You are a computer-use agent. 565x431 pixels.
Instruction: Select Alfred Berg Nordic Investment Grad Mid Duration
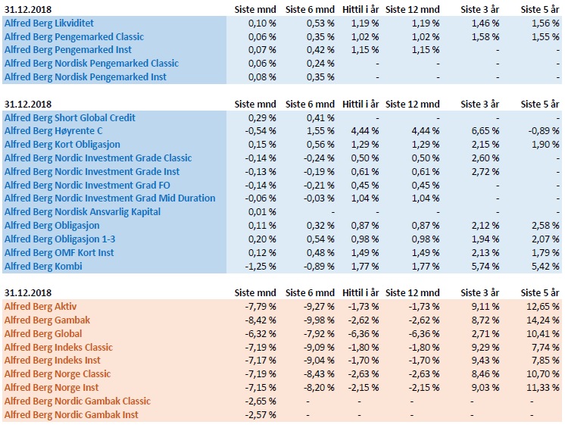[110, 198]
